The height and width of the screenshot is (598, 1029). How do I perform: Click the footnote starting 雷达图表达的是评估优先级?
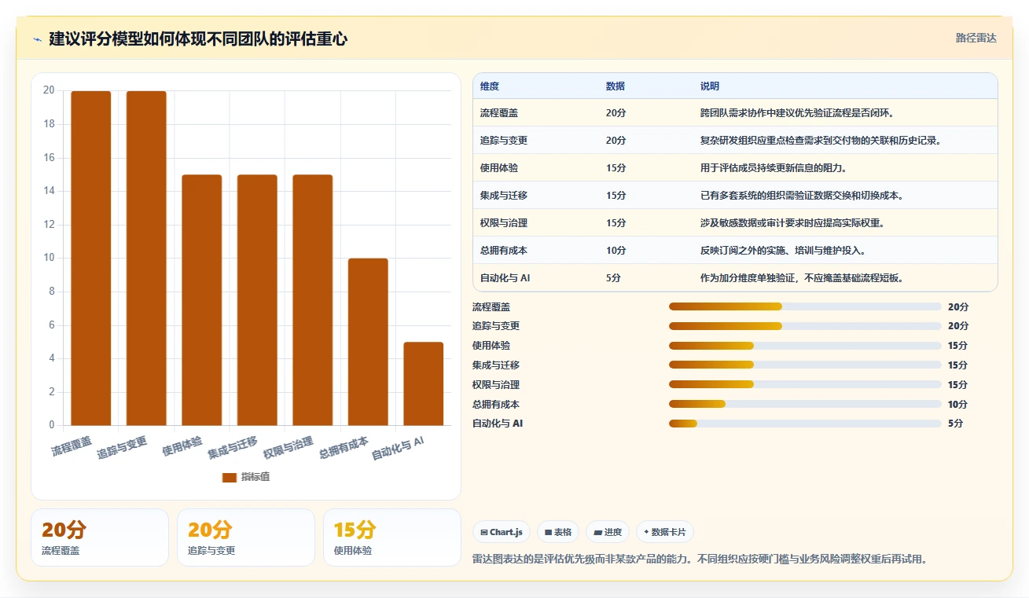[x=700, y=559]
